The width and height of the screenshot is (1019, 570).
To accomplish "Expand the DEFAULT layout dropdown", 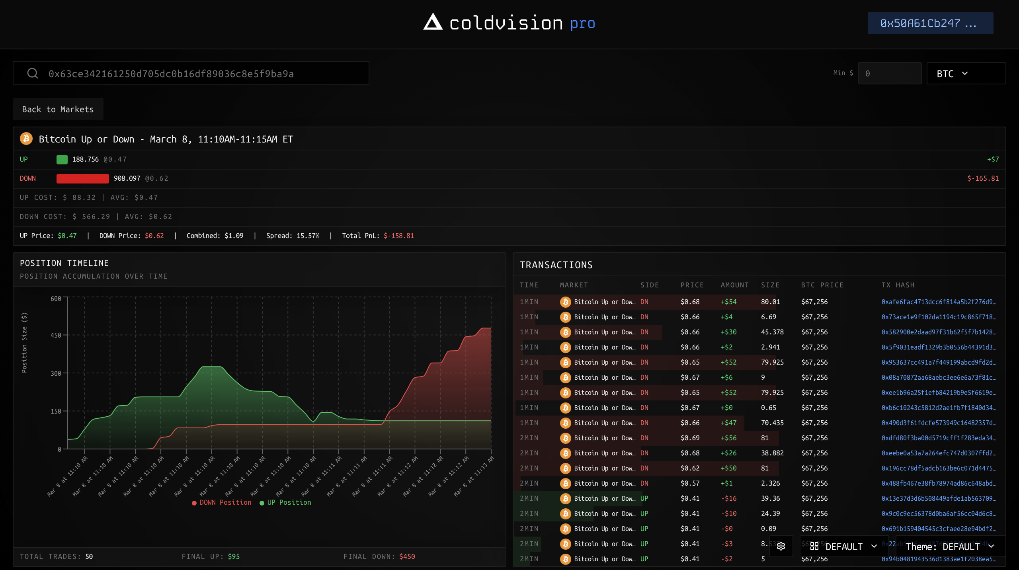I will pos(844,547).
